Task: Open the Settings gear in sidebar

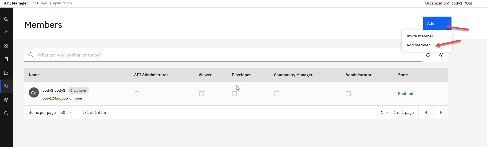Action: [6, 100]
